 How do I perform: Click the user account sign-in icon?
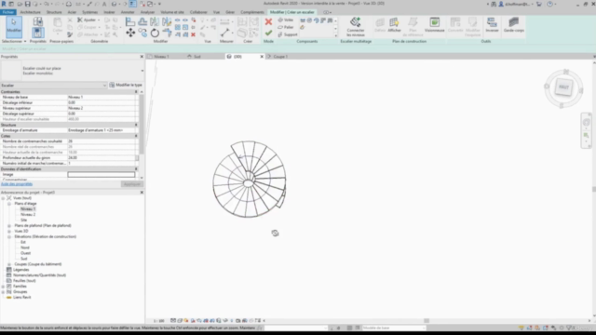coord(501,4)
